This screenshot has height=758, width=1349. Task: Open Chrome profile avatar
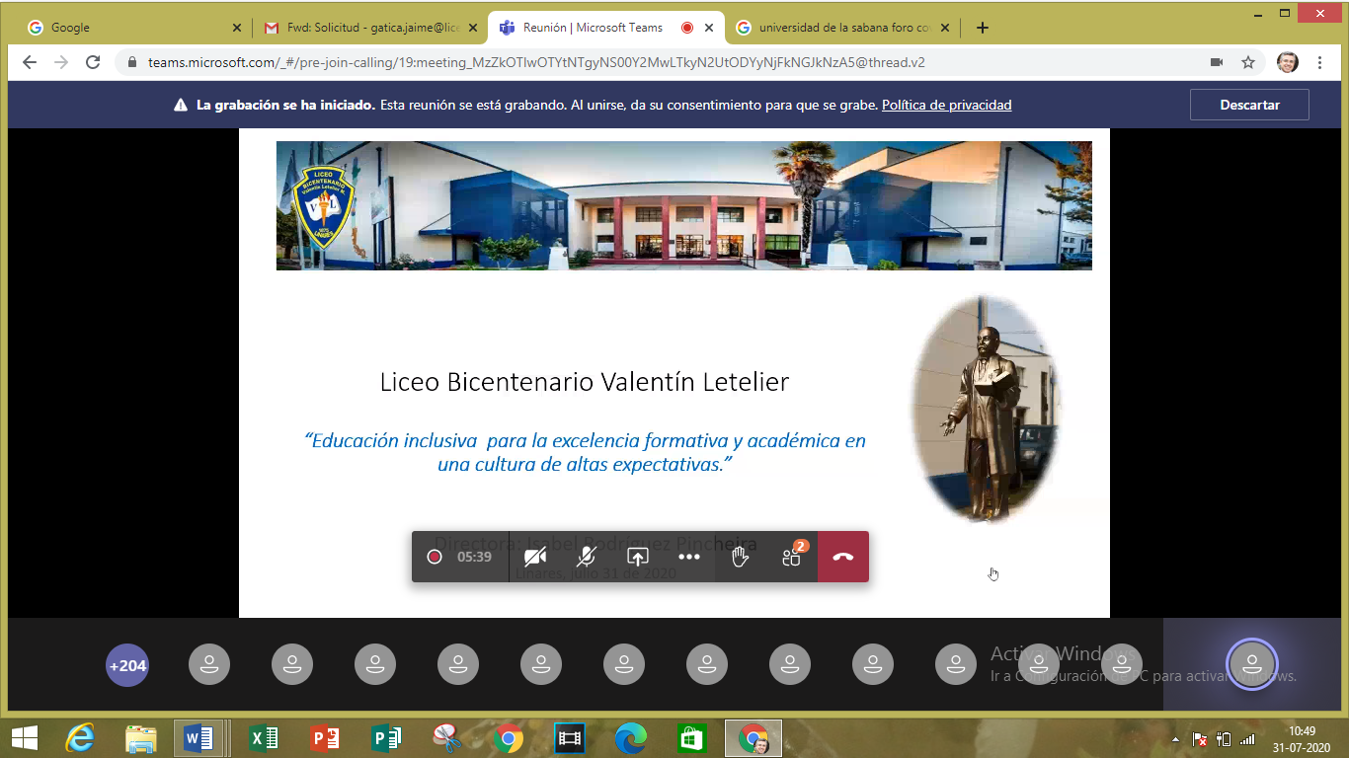click(x=1288, y=62)
